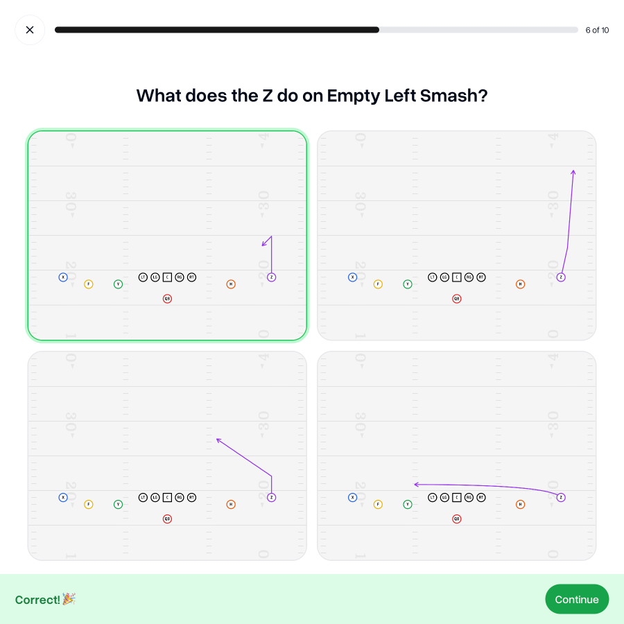
Task: Select the RG lineman in the bottom-left diagram
Action: (179, 497)
